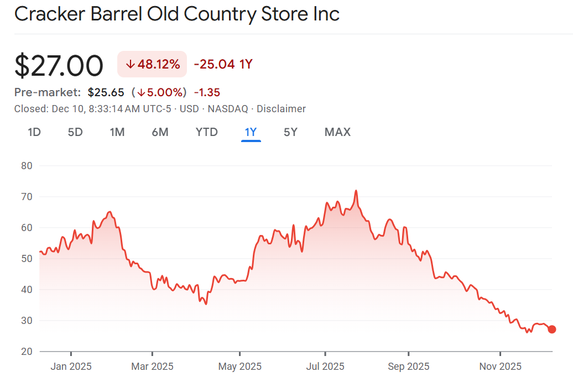Show the MAX history range
Viewport: 573px width, 382px height.
pyautogui.click(x=337, y=132)
